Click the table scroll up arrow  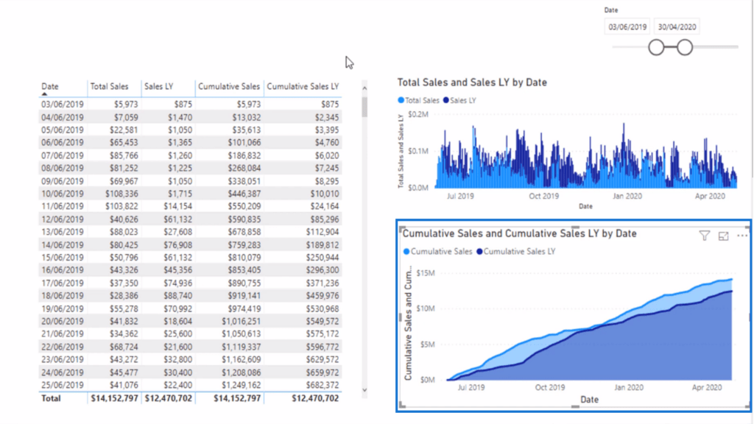(x=364, y=88)
